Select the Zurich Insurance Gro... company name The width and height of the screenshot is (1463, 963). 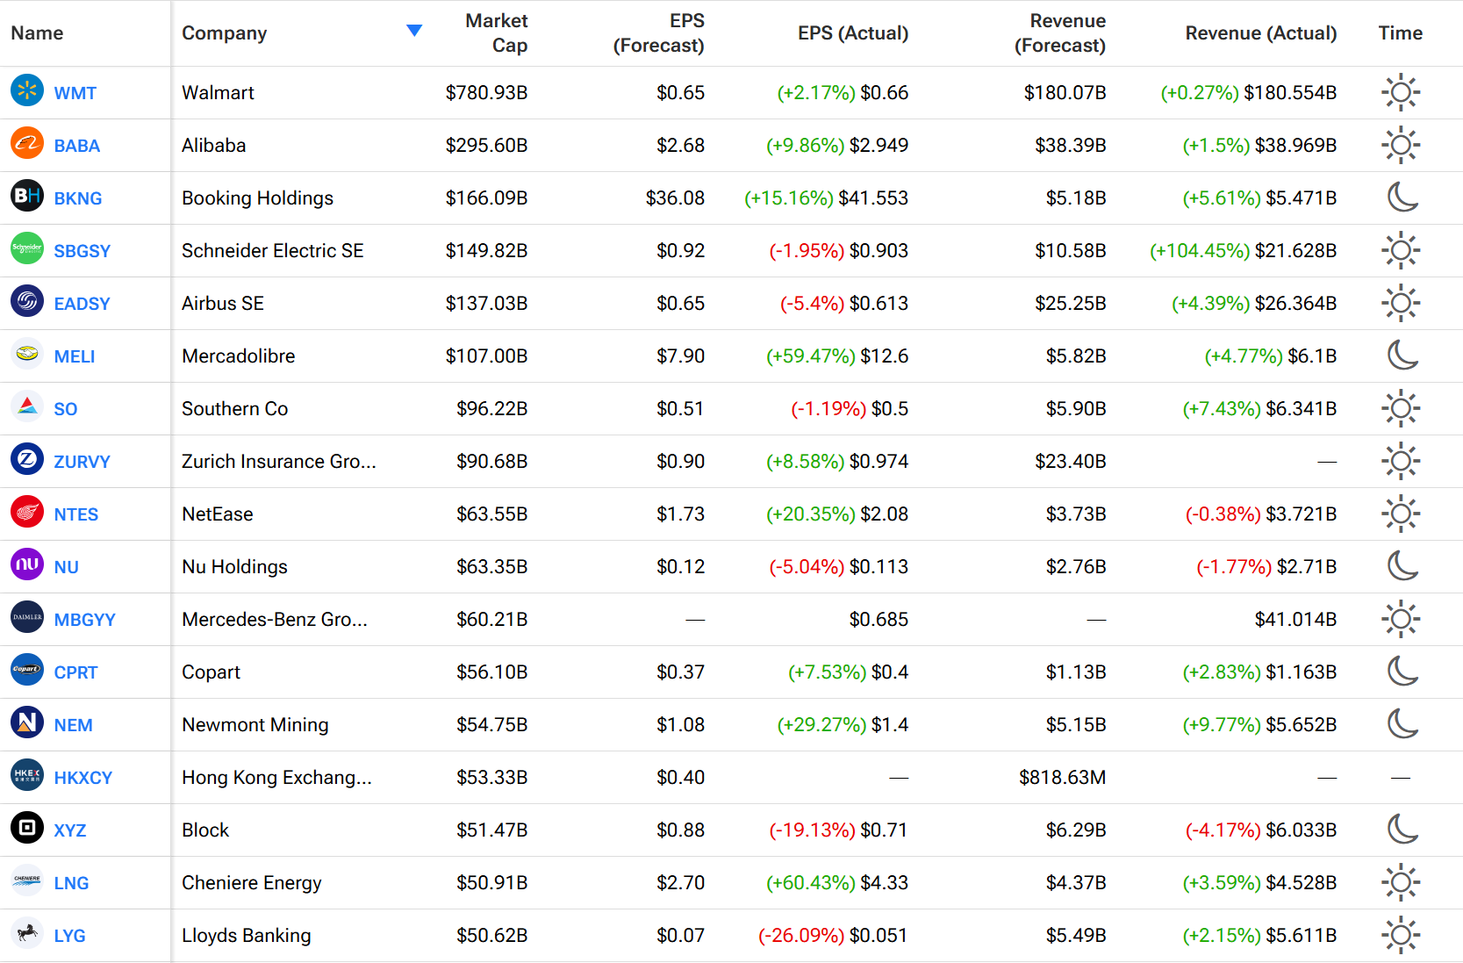pos(279,461)
